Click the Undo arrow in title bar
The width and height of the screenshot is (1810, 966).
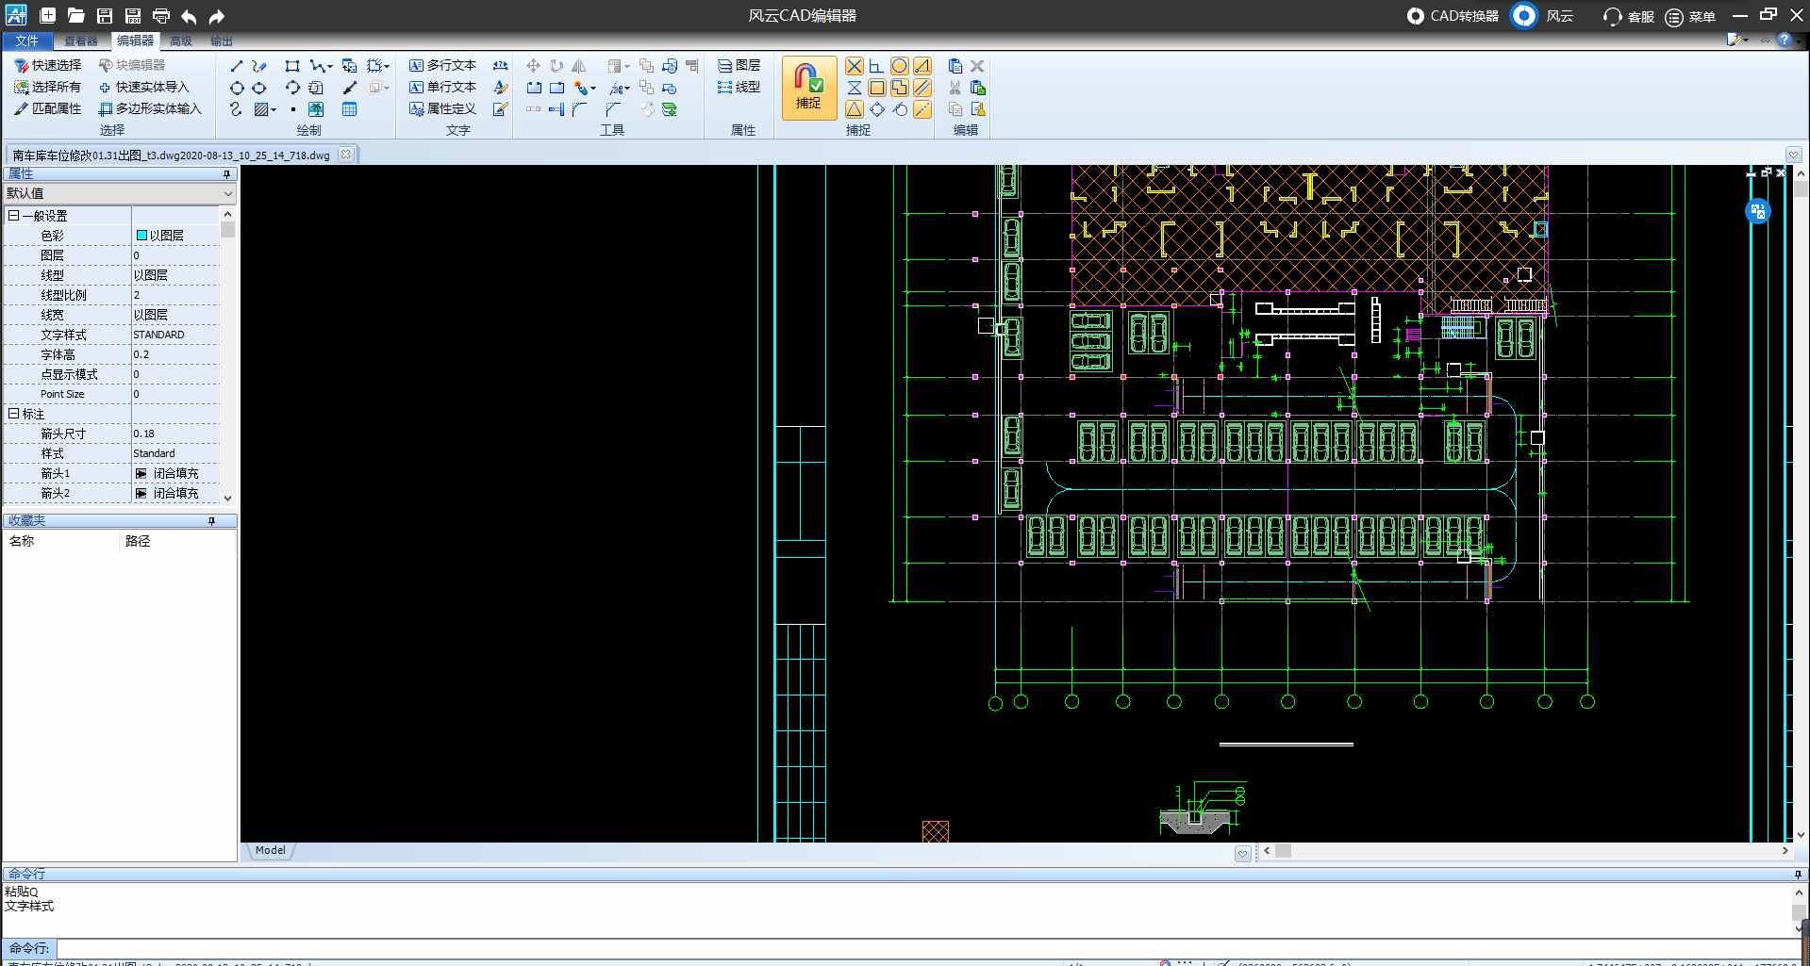pos(189,16)
